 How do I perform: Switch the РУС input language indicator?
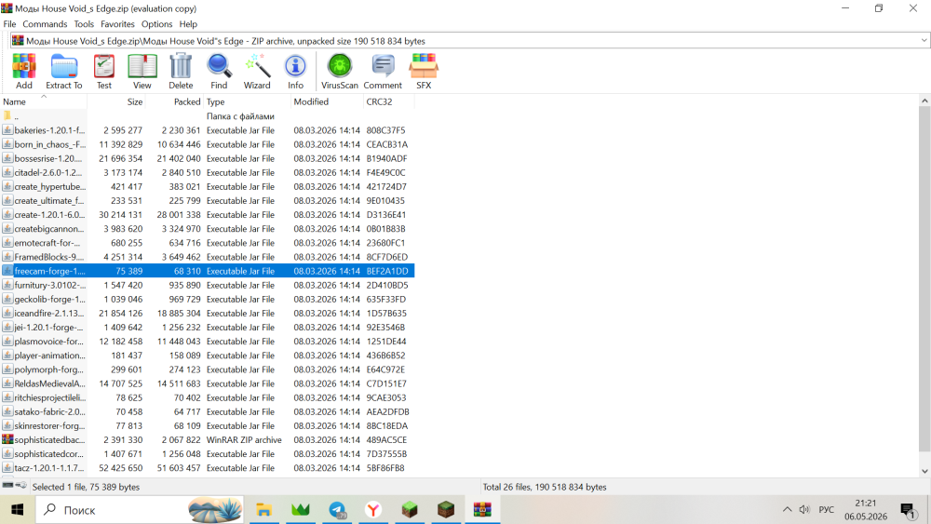click(x=826, y=509)
